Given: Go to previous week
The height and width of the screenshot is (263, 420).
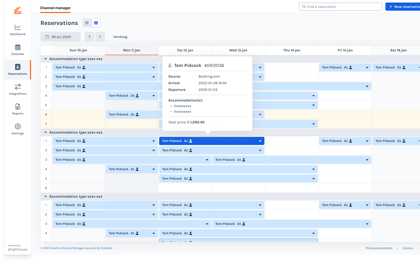Looking at the screenshot, I should point(89,37).
